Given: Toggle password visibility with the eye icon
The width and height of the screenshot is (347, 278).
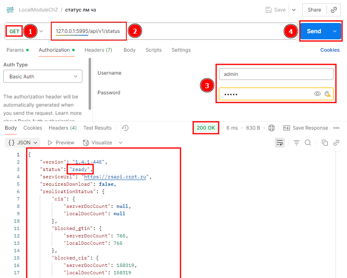Looking at the screenshot, I should 317,94.
